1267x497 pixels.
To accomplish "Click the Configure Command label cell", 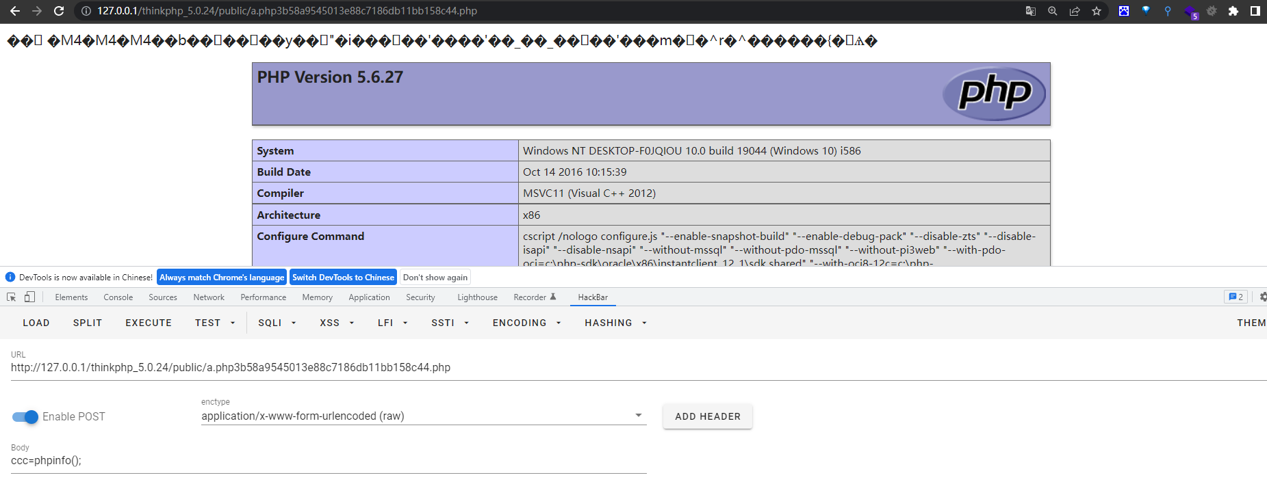I will pos(385,246).
